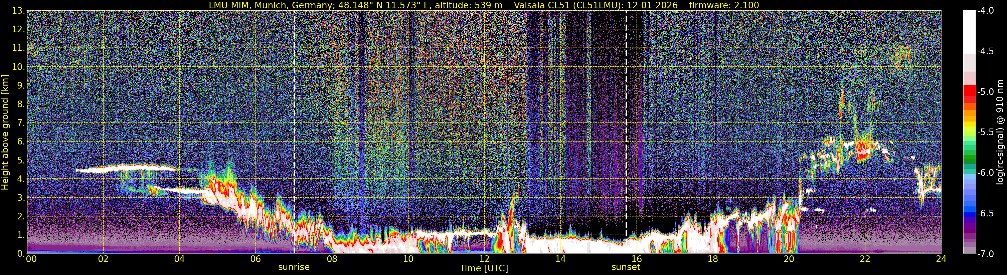Screen dimensions: 1007x275
Task: Click height-axis tick label "1."
Action: (x=21, y=235)
